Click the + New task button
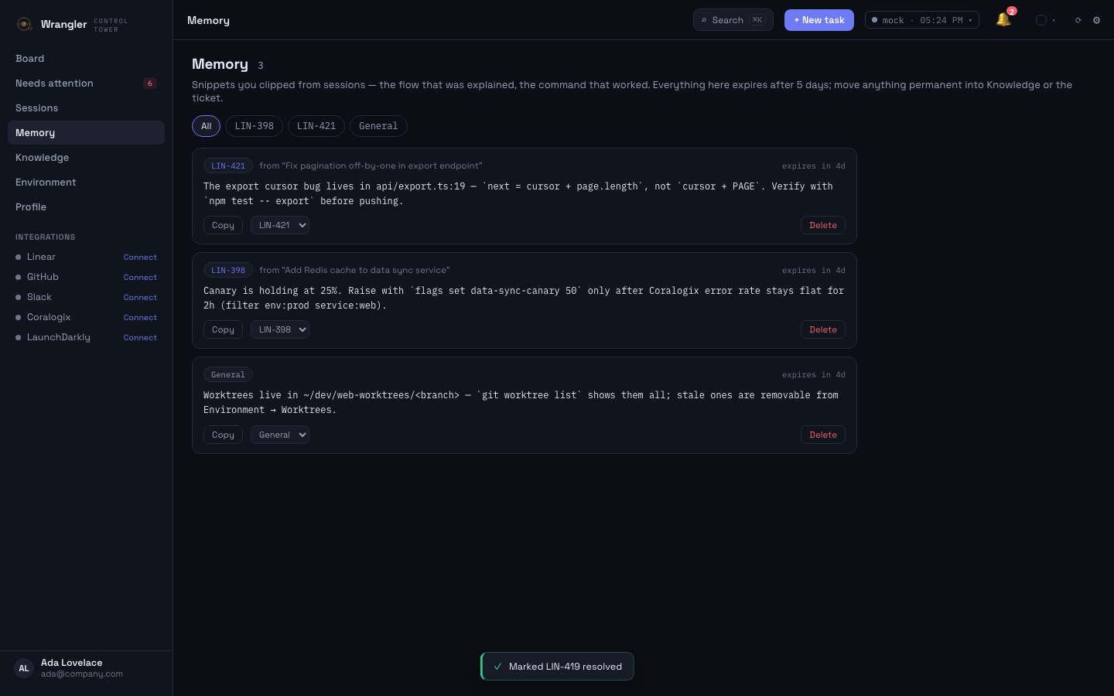1114x696 pixels. click(x=819, y=20)
